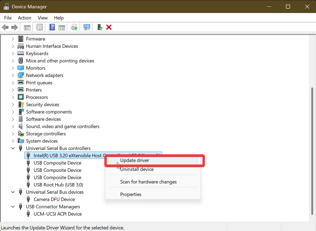Collapse the Universal Serial Bus controllers category
Viewport: 316px width, 231px height.
click(13, 148)
